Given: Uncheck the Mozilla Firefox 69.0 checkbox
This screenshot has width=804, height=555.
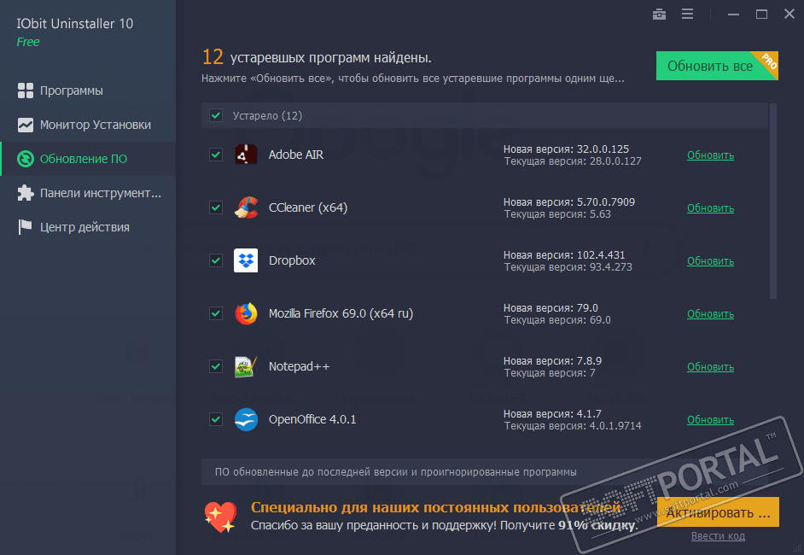Looking at the screenshot, I should tap(216, 313).
